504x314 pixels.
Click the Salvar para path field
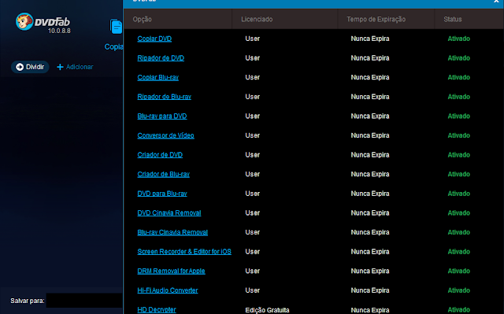pos(84,301)
